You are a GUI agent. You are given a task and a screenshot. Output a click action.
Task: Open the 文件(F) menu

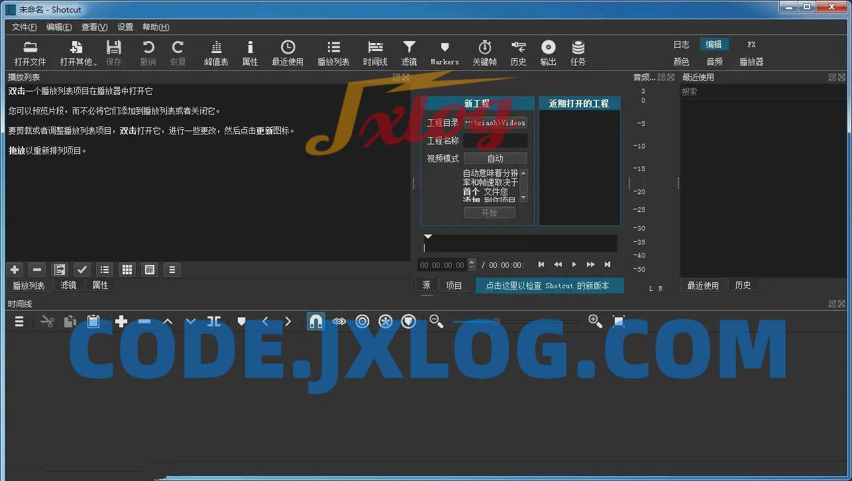coord(25,27)
